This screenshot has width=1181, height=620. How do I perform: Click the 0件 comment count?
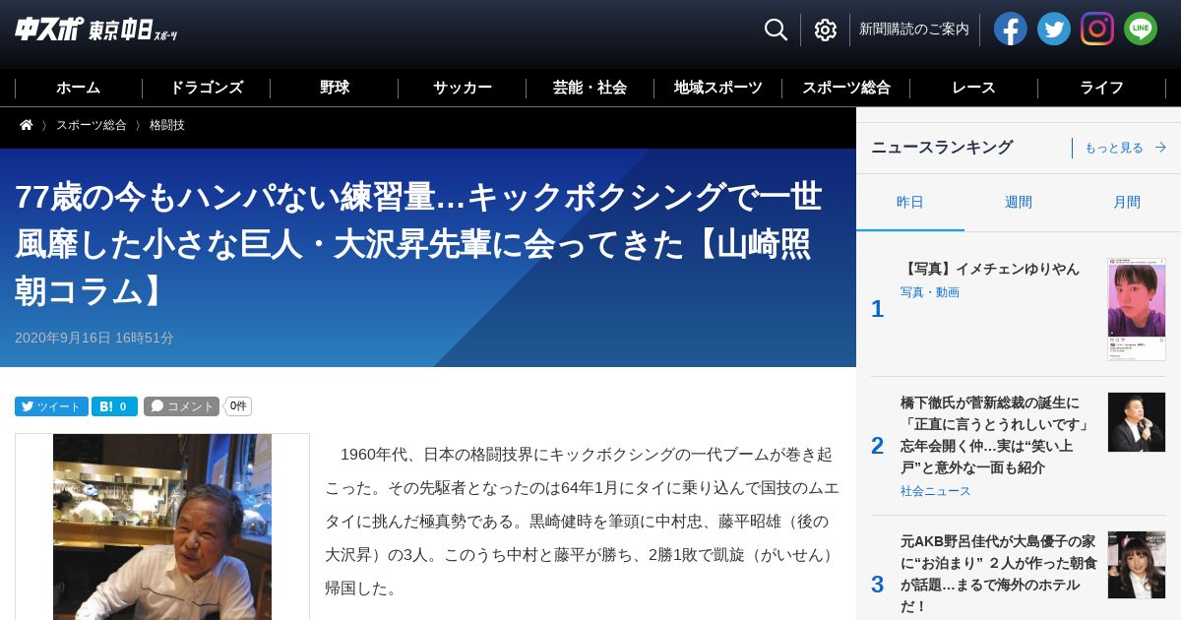pyautogui.click(x=238, y=406)
